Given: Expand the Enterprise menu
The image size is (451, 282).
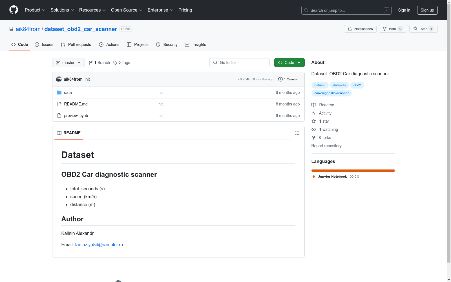Looking at the screenshot, I should pos(160,10).
